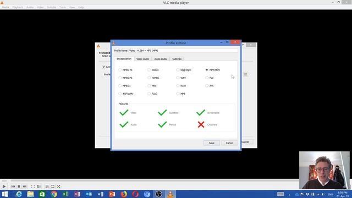Toggle VLC fullscreen button
352x198 pixels.
pos(33,186)
